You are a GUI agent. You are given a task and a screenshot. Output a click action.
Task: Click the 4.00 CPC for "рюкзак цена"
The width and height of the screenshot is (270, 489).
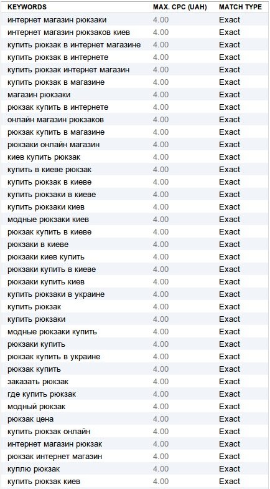(x=161, y=419)
